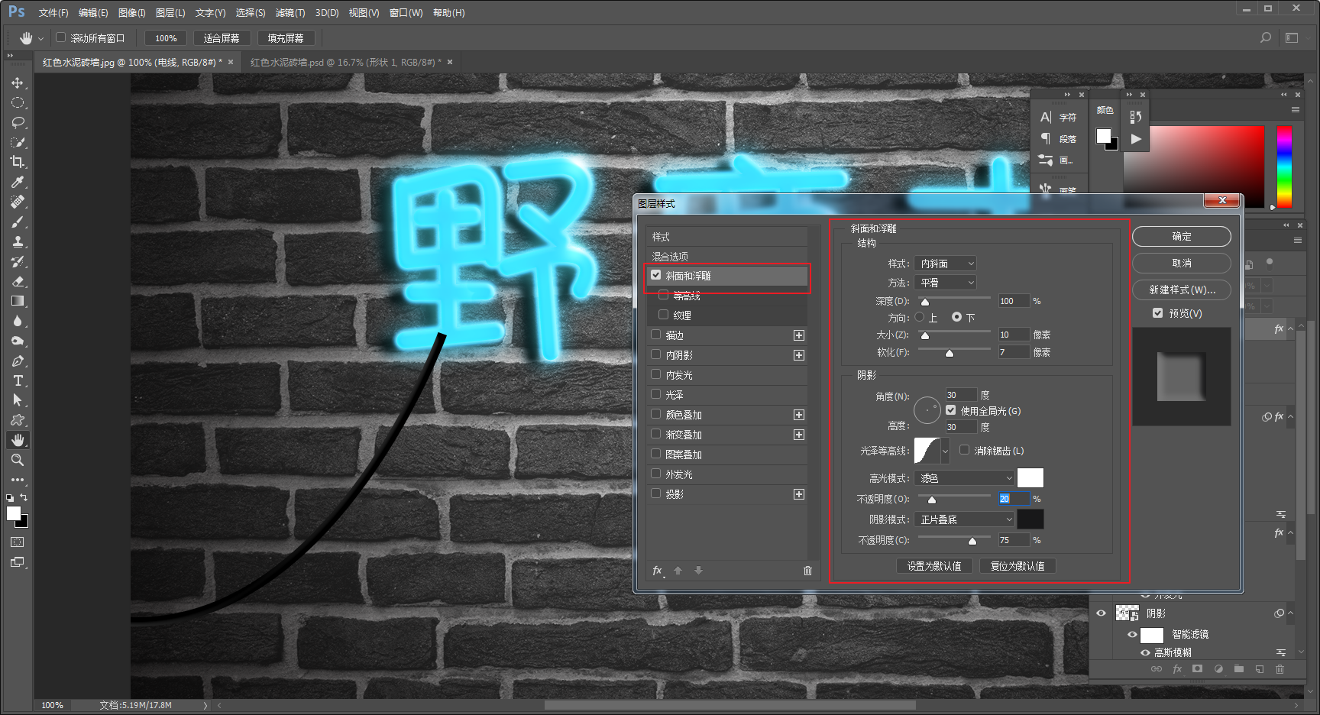This screenshot has height=715, width=1320.
Task: Toggle Use Global Light (使用全局光) checkbox
Action: coord(951,410)
